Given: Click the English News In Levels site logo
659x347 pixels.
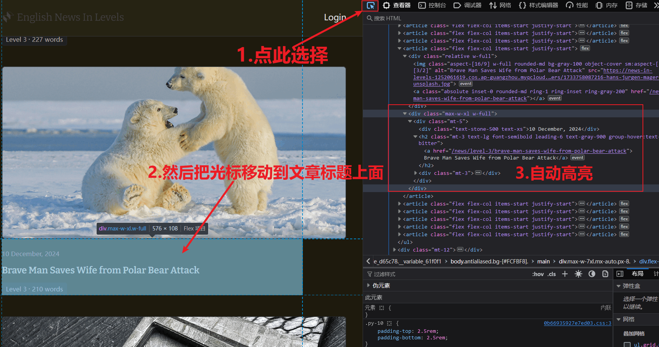Looking at the screenshot, I should [x=64, y=17].
